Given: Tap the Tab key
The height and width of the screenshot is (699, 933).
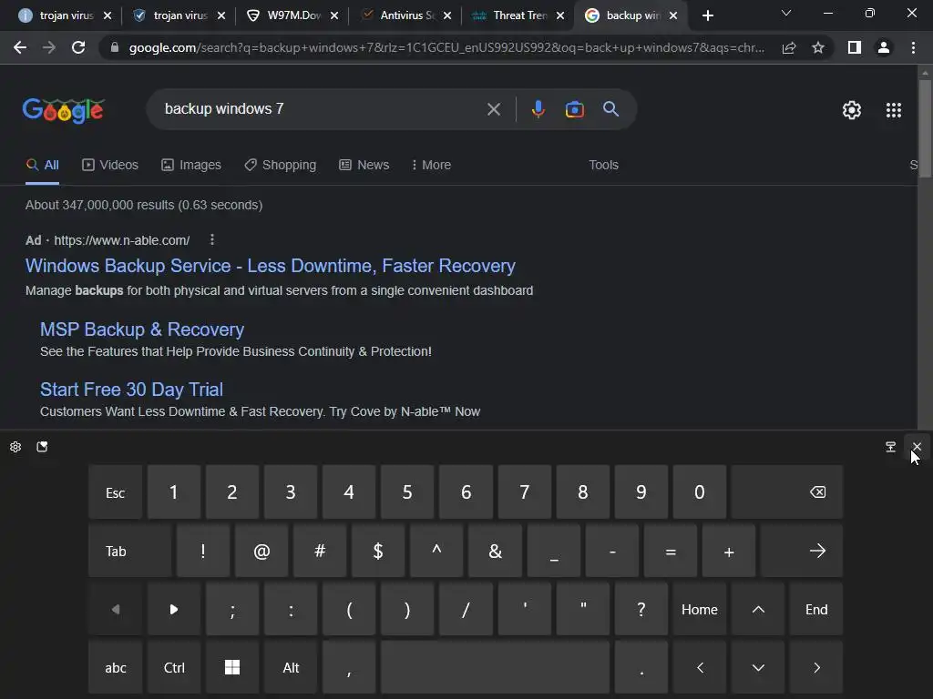Looking at the screenshot, I should pyautogui.click(x=129, y=551).
